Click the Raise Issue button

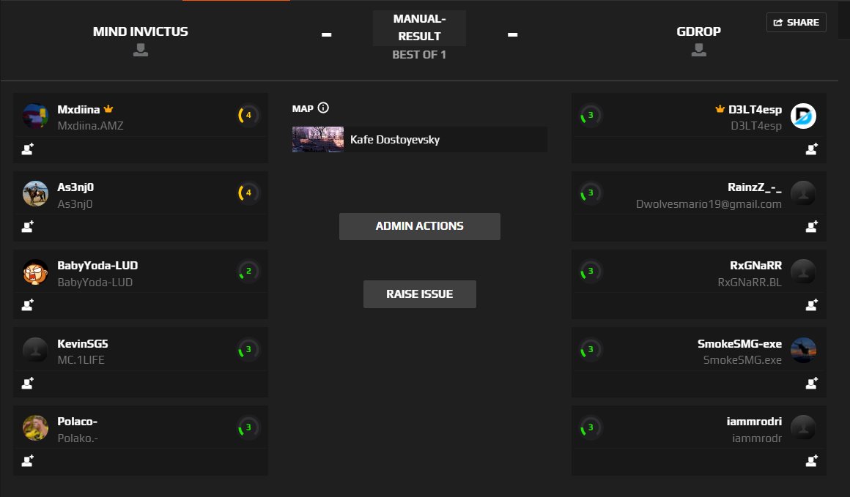point(420,294)
